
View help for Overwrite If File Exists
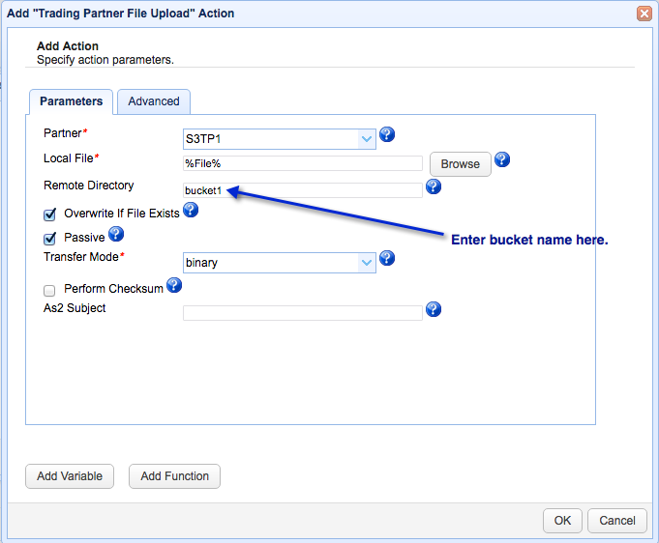click(191, 210)
